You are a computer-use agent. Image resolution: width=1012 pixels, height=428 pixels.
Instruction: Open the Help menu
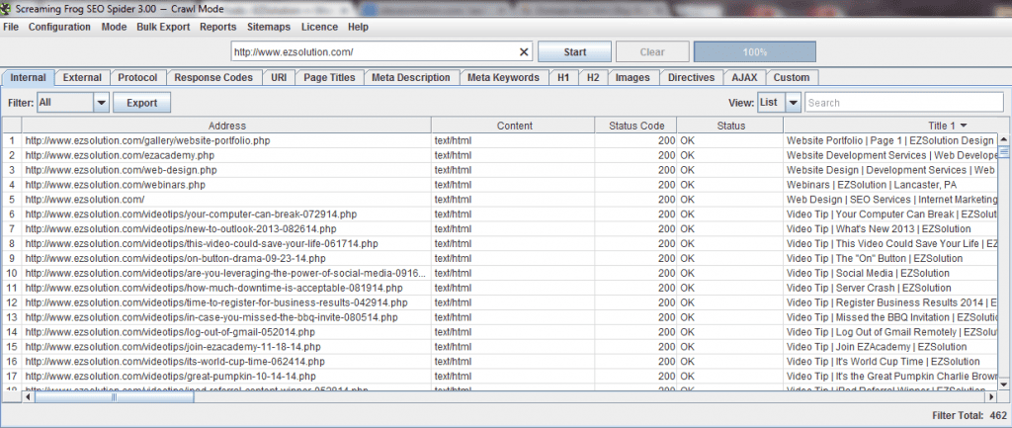pos(358,27)
